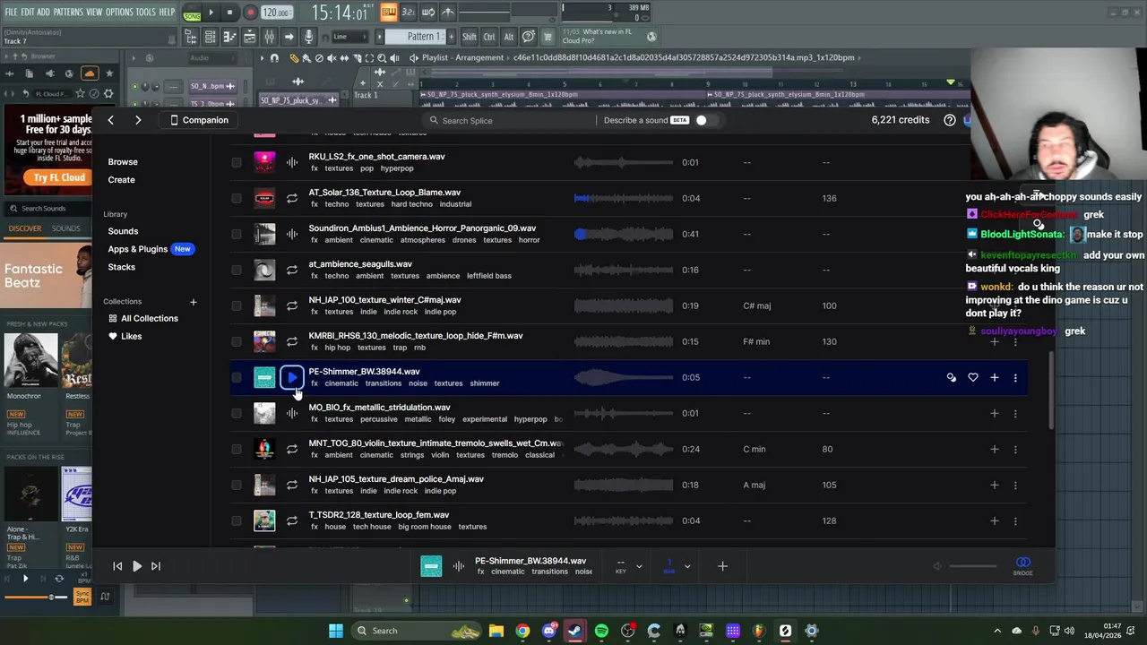The image size is (1147, 645).
Task: Open Create in Splice sidebar
Action: pyautogui.click(x=122, y=180)
